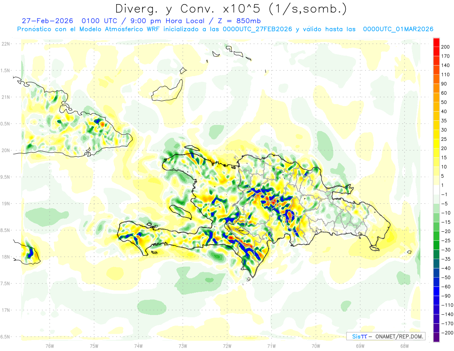Click the '22N' latitude label
This screenshot has height=351, width=454.
tap(5, 44)
